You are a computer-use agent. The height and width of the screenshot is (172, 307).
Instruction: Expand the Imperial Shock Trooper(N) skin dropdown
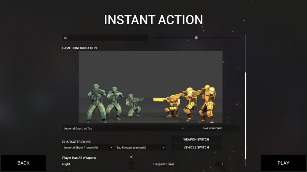pos(88,148)
